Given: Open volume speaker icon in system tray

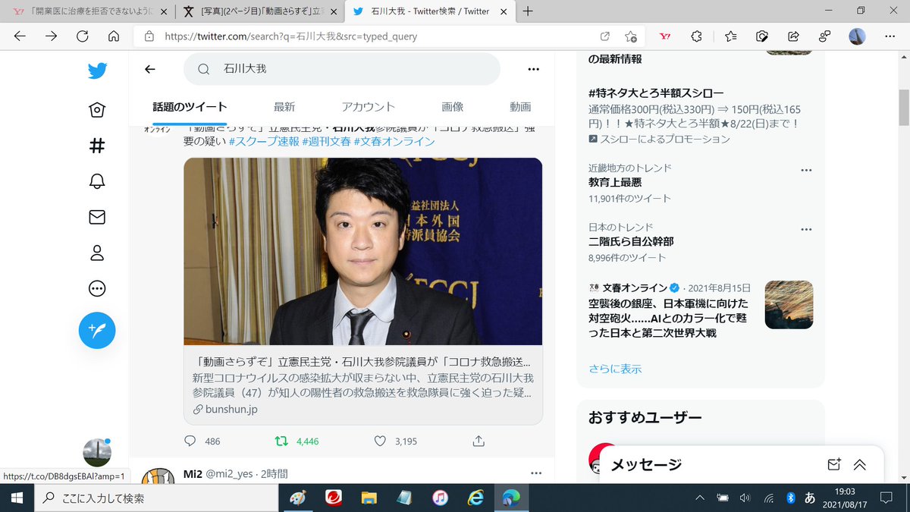Looking at the screenshot, I should click(x=745, y=498).
